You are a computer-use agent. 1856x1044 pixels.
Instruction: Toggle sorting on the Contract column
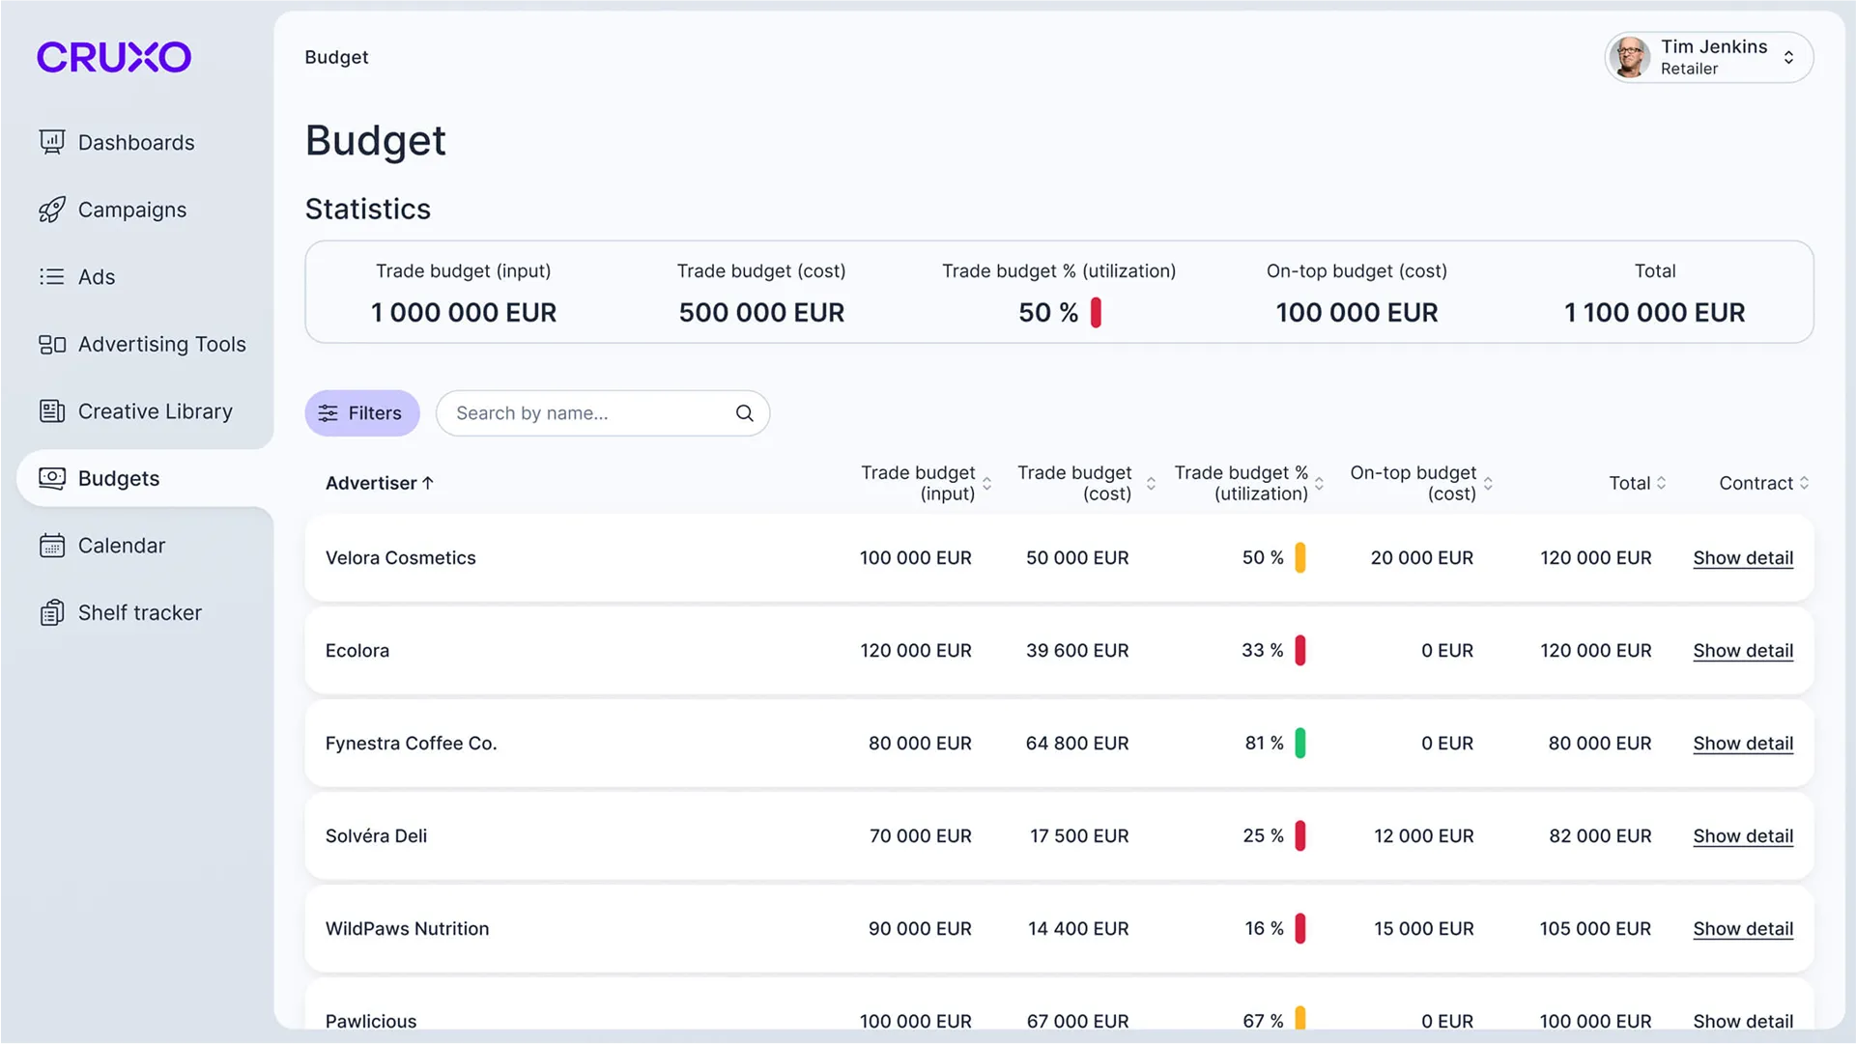(x=1804, y=483)
